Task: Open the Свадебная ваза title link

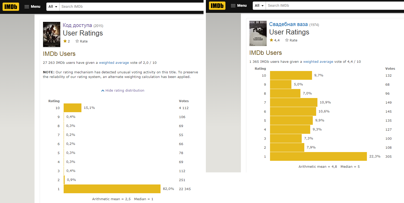Action: click(288, 24)
